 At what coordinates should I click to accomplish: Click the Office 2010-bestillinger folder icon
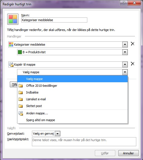point(21,86)
